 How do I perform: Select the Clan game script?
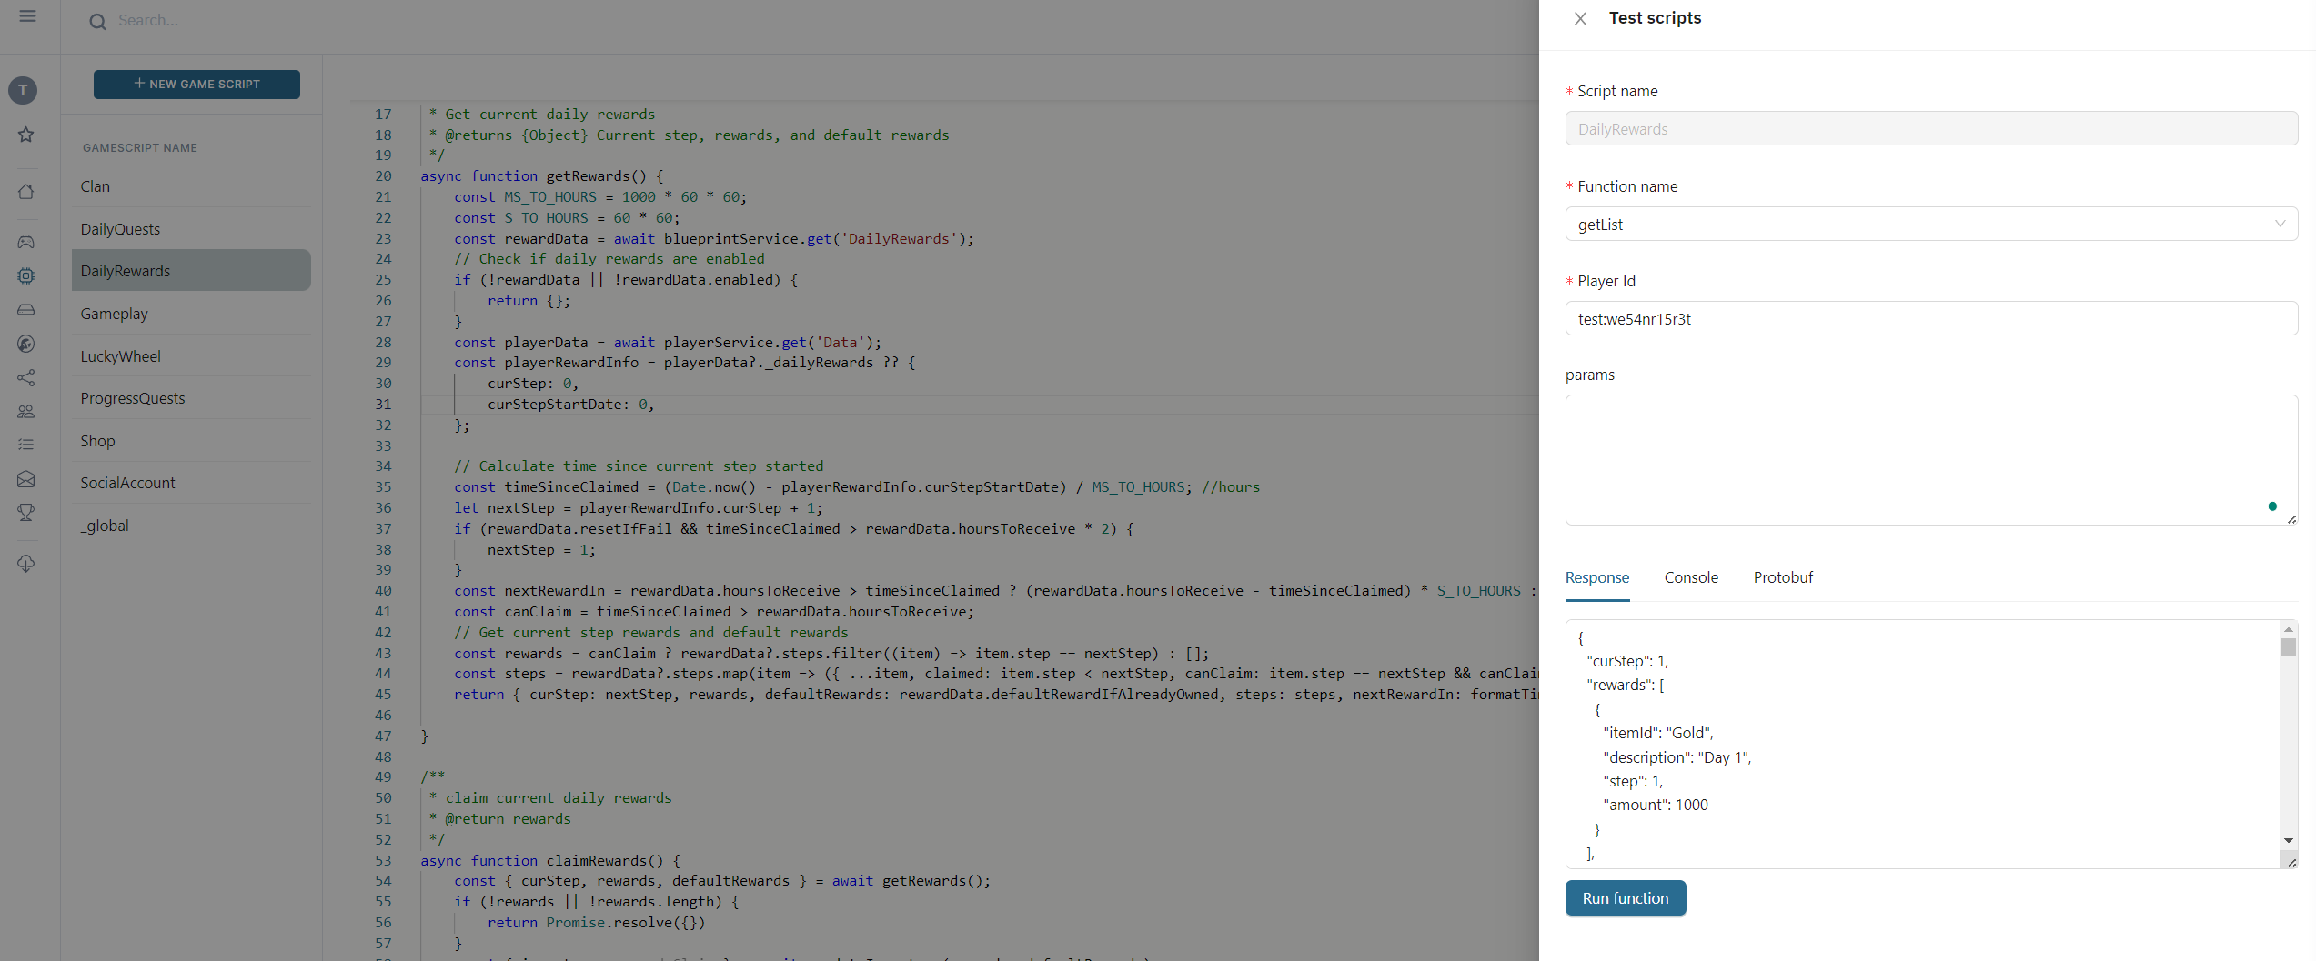tap(191, 186)
